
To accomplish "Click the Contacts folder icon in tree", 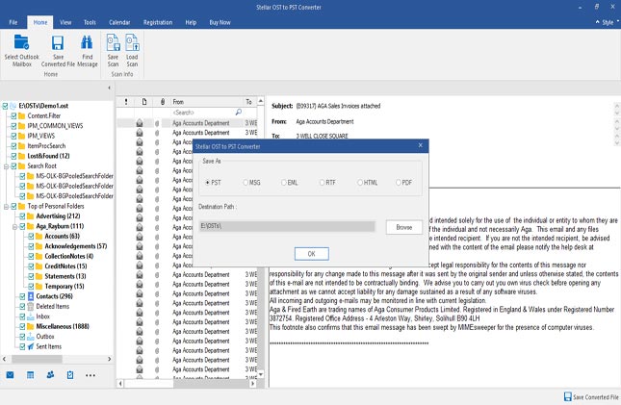I will 31,296.
